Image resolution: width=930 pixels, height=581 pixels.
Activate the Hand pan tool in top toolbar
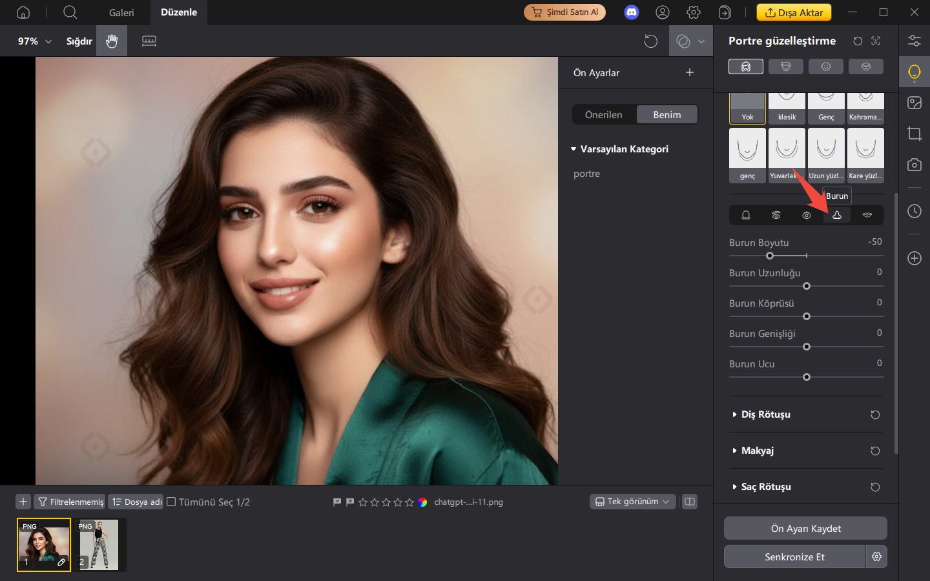click(x=111, y=41)
